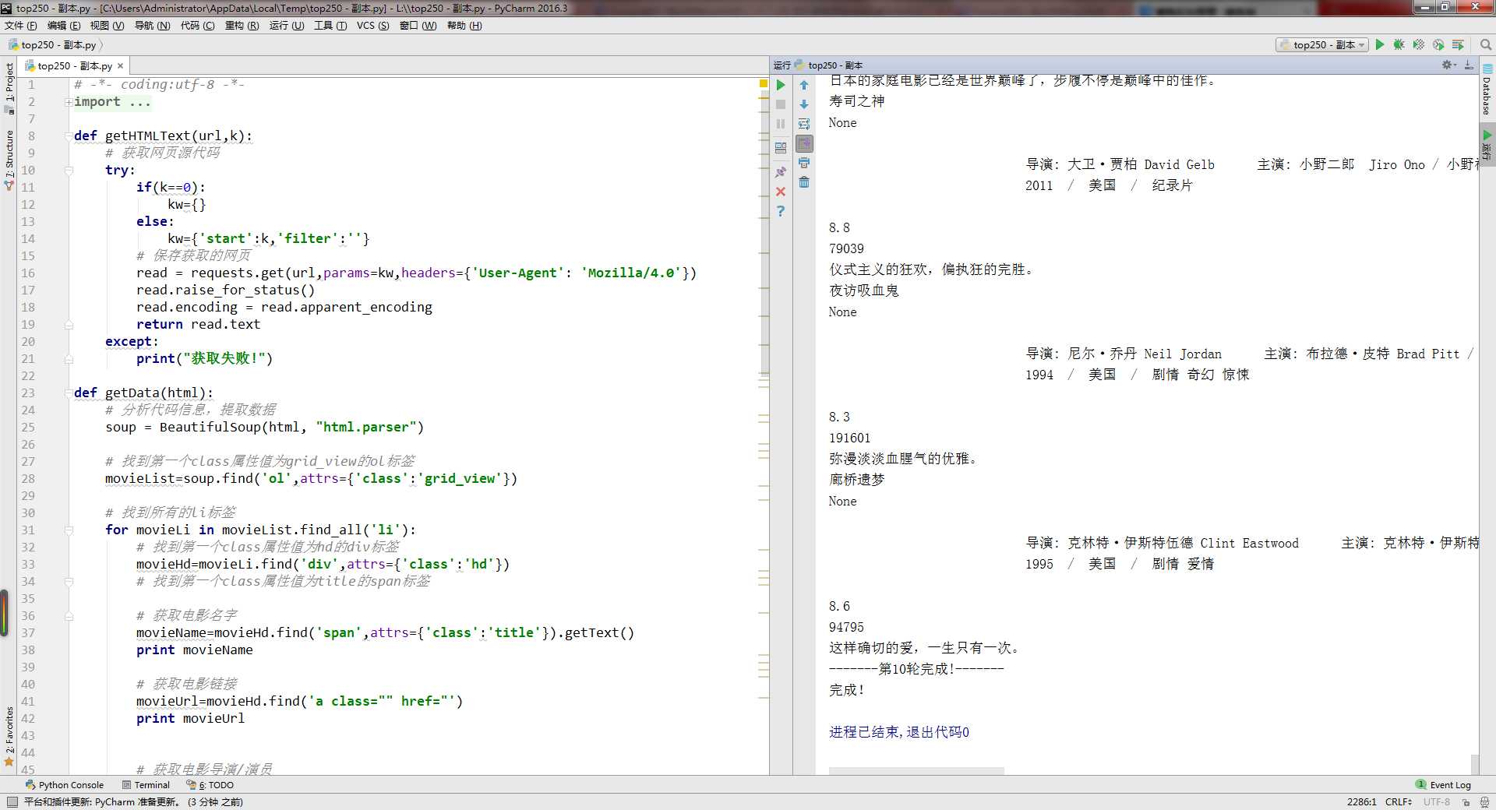The image size is (1496, 810).
Task: Click line number 31 in the gutter
Action: click(28, 530)
